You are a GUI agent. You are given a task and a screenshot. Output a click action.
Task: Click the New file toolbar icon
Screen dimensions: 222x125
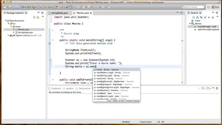tap(5, 7)
